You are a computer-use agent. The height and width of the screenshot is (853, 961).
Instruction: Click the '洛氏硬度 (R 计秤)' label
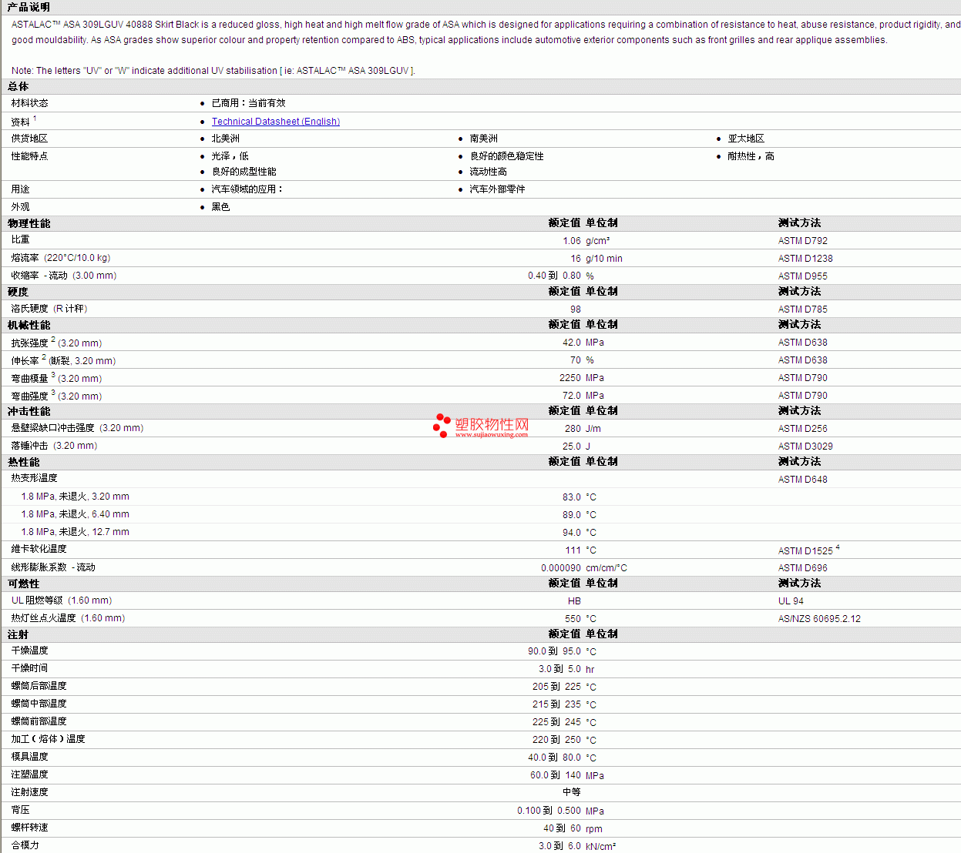point(49,309)
